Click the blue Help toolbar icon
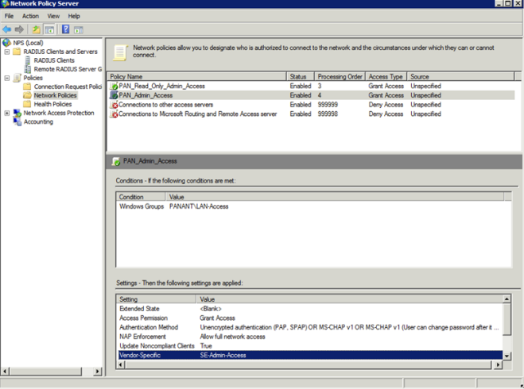This screenshot has width=524, height=389. (x=65, y=29)
